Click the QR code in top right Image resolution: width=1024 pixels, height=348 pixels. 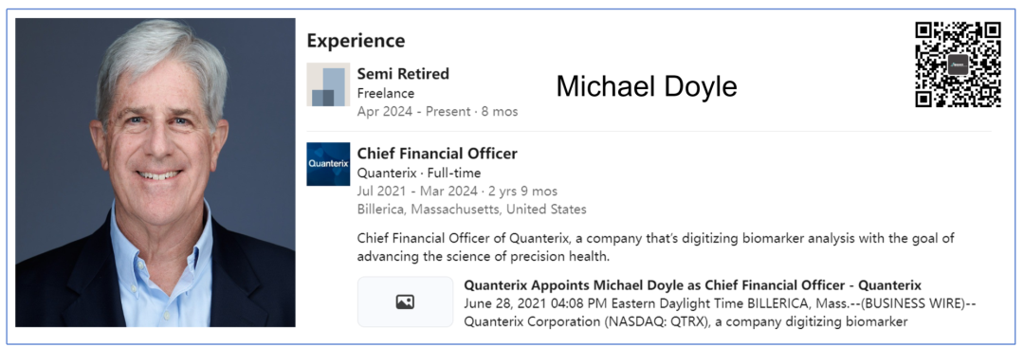[x=958, y=64]
